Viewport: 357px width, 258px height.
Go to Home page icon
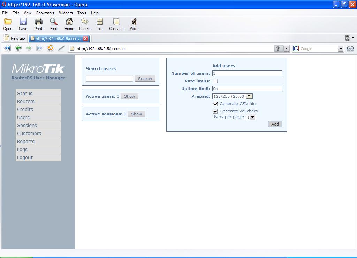(x=69, y=22)
